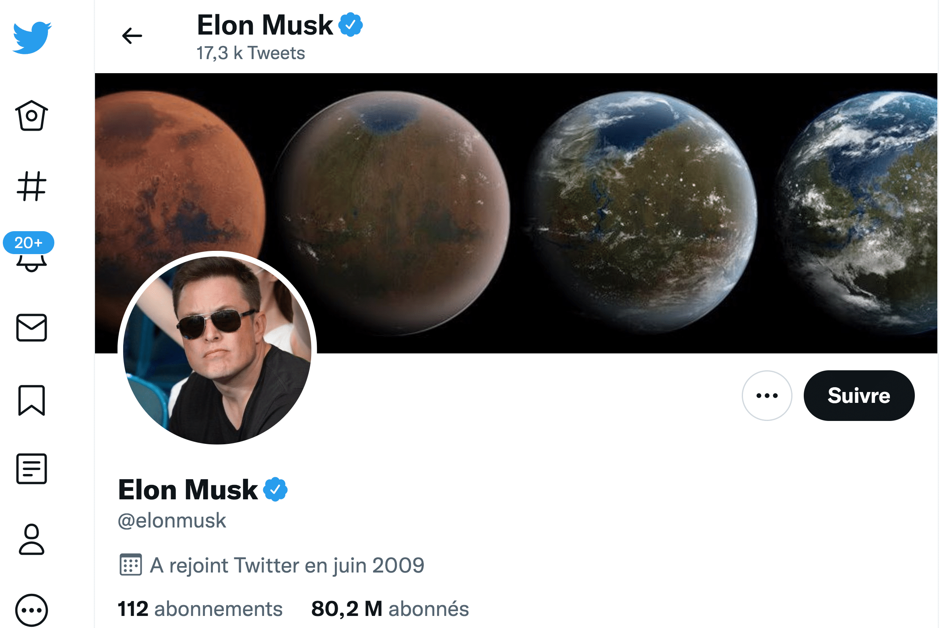This screenshot has height=628, width=943.
Task: Go to the Home timeline icon
Action: point(31,116)
